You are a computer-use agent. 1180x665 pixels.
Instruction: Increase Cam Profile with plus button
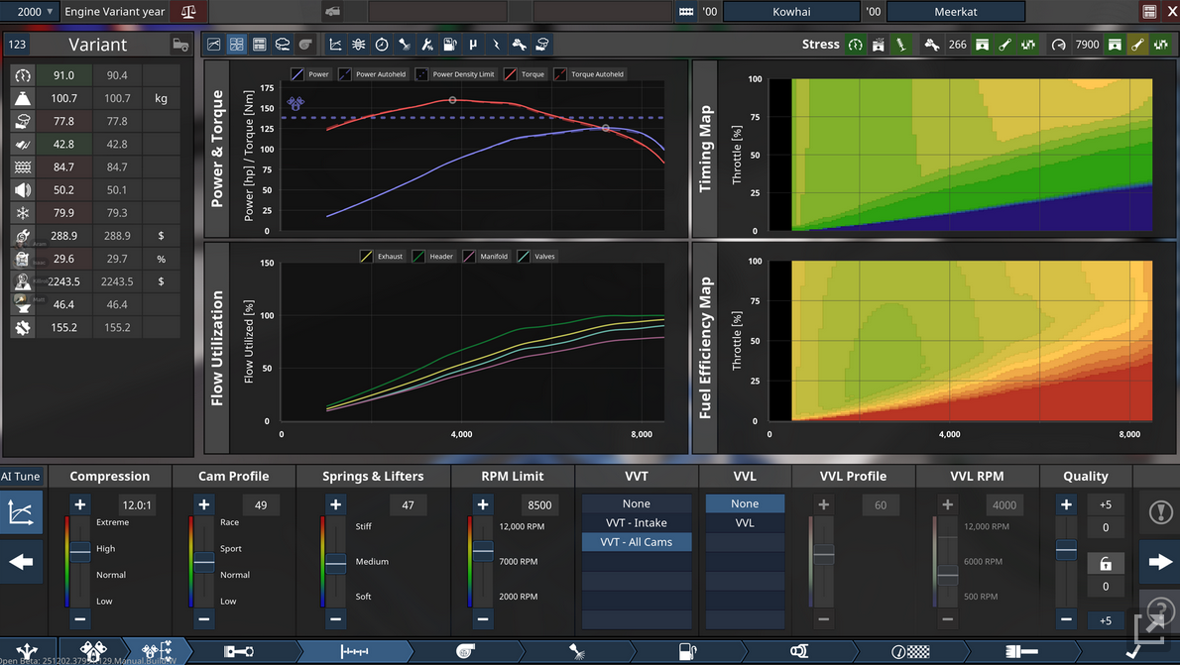tap(204, 504)
